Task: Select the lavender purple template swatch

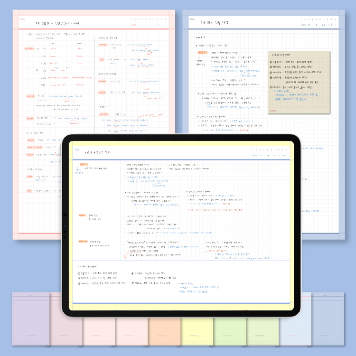Action: [x=30, y=319]
